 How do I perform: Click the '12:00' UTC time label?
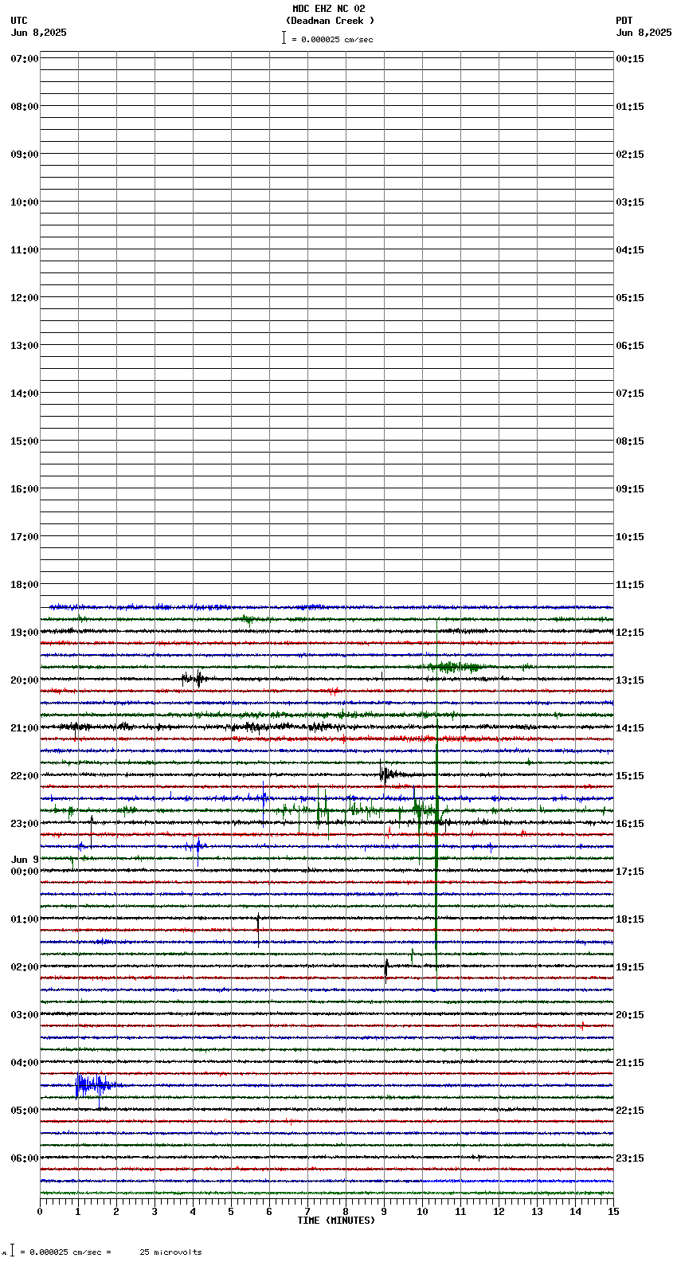25,298
